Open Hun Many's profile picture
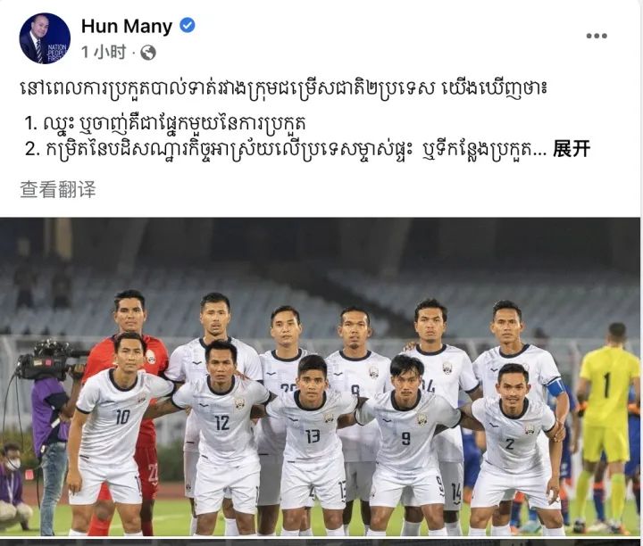 click(x=45, y=38)
